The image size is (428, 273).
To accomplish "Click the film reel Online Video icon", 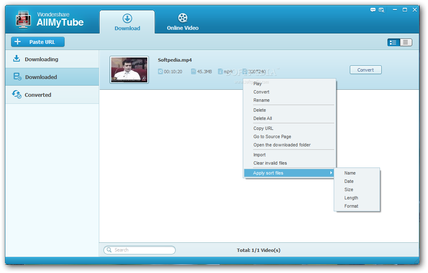I will click(182, 18).
